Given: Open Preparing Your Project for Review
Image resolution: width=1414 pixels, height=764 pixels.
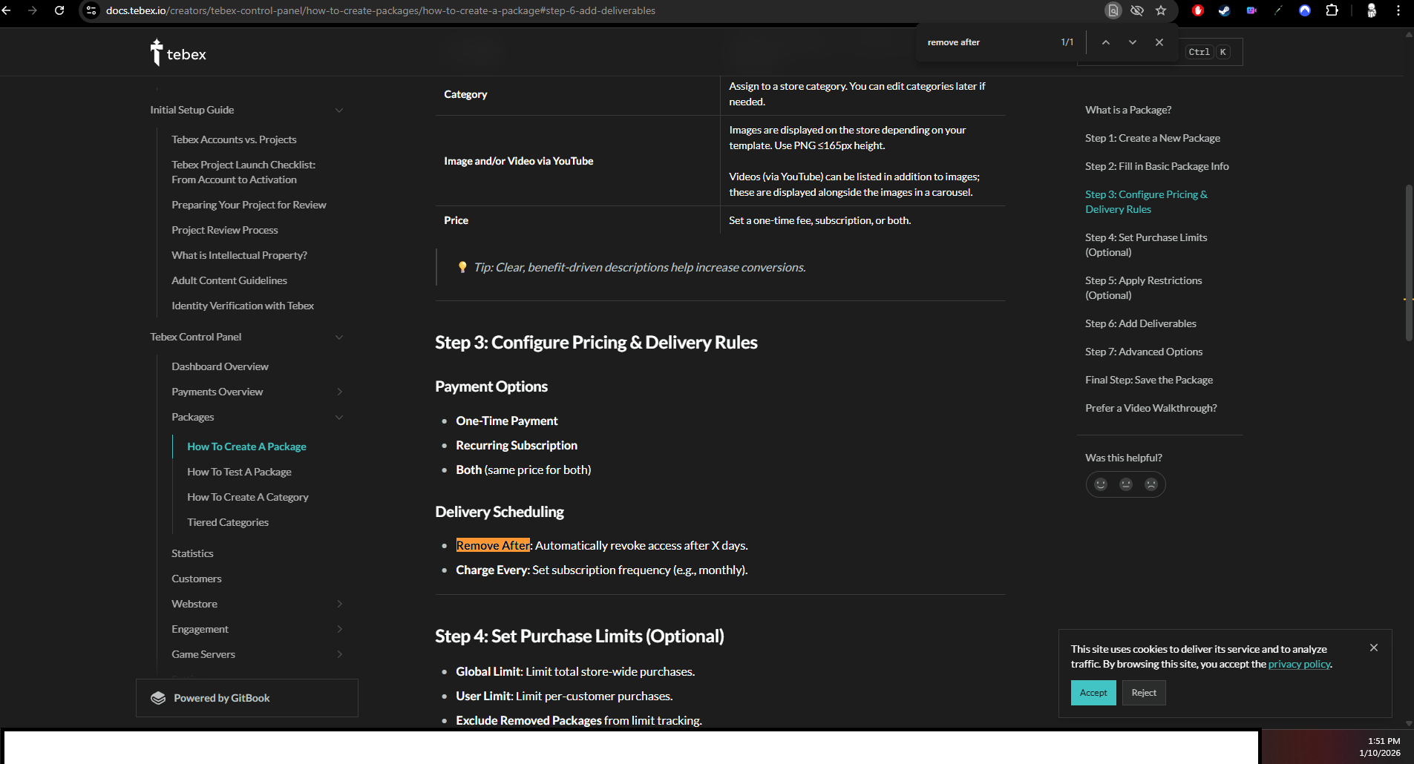Looking at the screenshot, I should (249, 205).
